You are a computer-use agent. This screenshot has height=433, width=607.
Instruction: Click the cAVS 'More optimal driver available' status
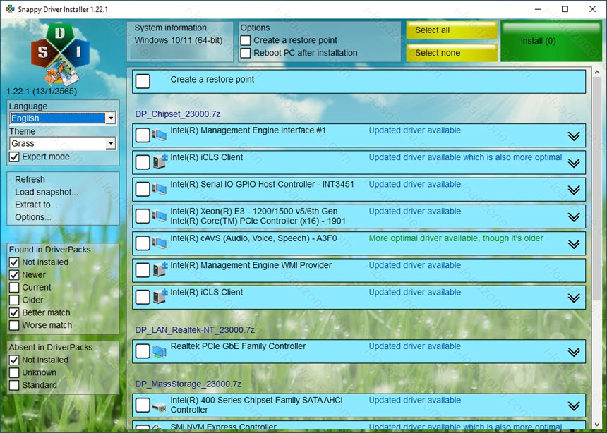pos(456,238)
